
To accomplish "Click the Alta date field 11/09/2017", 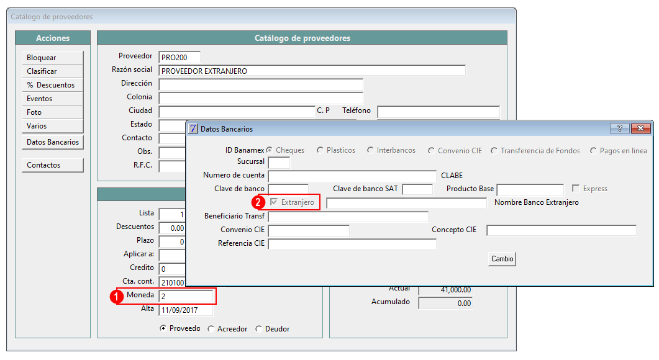I will click(x=186, y=310).
